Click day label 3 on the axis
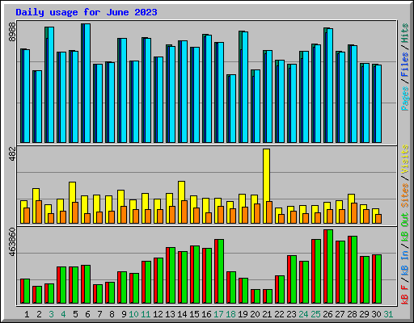This screenshot has width=414, height=323. tap(51, 314)
